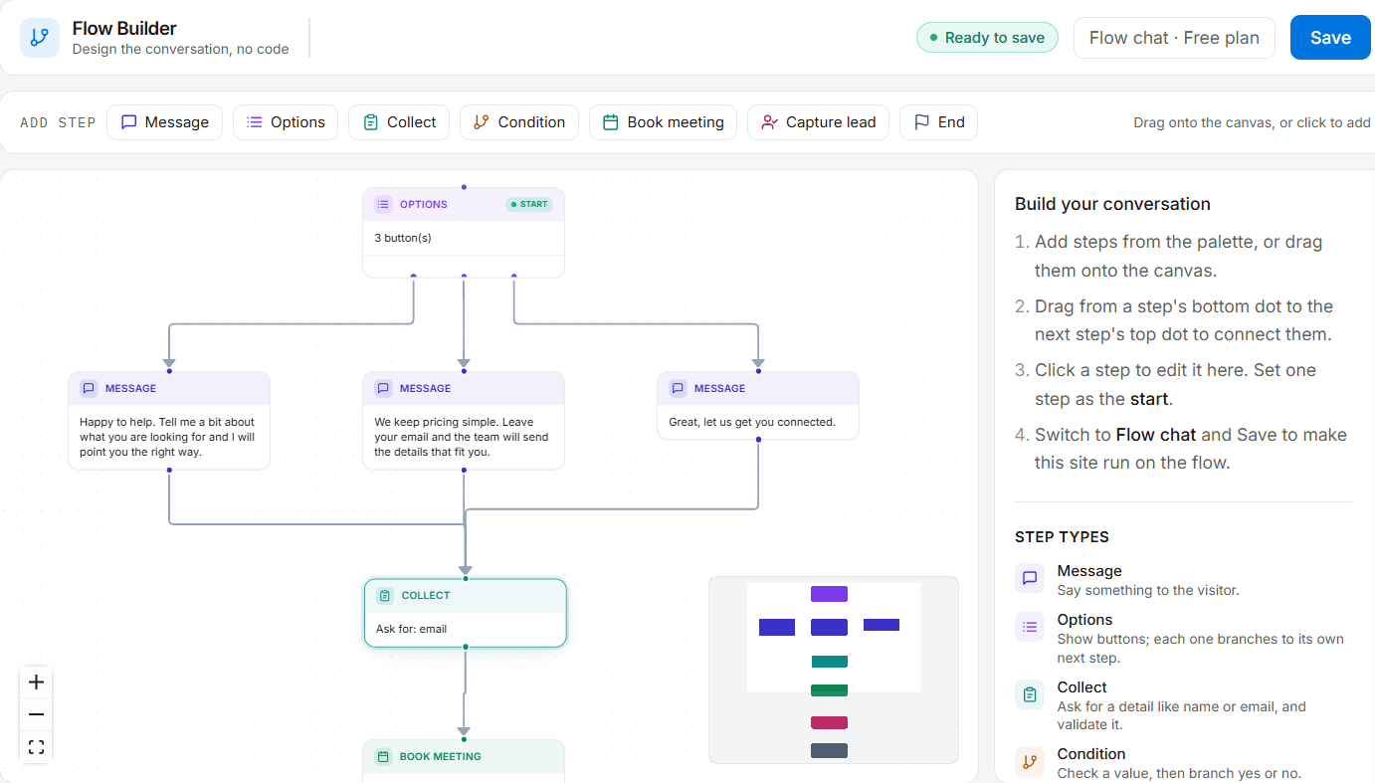
Task: Click 'Design the conversation, no code' subtitle
Action: click(181, 49)
